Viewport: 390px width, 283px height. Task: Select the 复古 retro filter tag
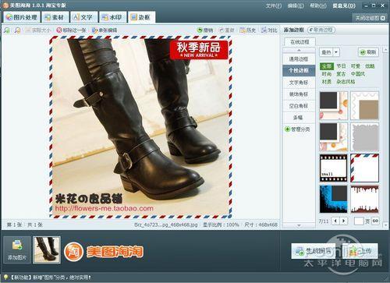(341, 74)
